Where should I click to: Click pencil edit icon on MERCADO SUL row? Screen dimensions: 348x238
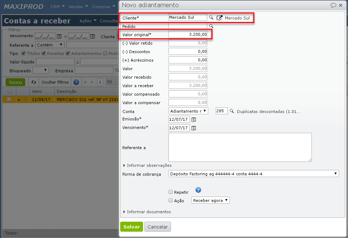coord(24,100)
